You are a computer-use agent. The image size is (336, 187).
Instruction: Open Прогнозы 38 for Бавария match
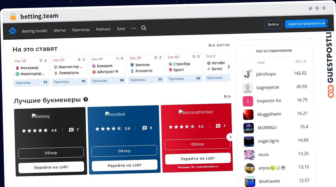pyautogui.click(x=108, y=80)
